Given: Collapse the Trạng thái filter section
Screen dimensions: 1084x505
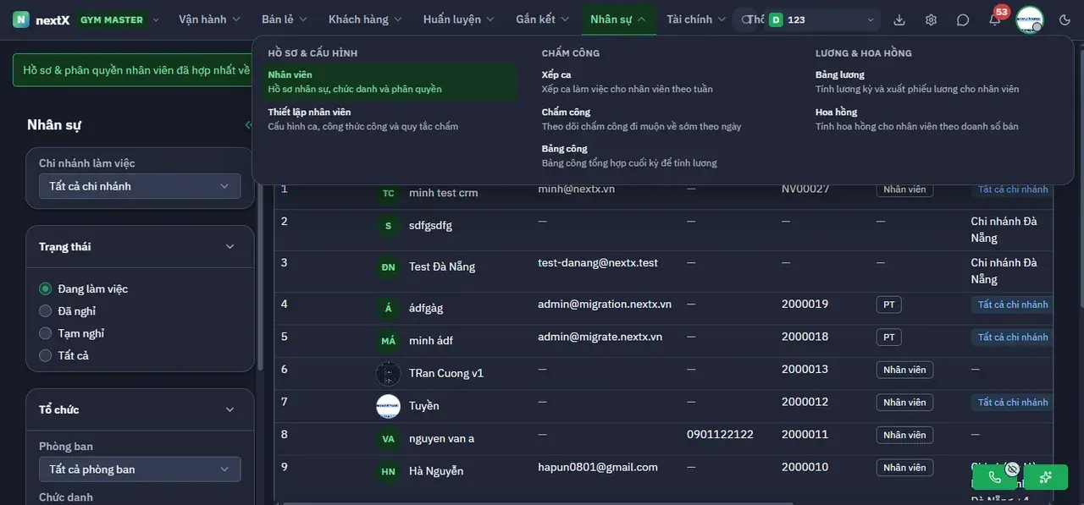Looking at the screenshot, I should pyautogui.click(x=230, y=247).
